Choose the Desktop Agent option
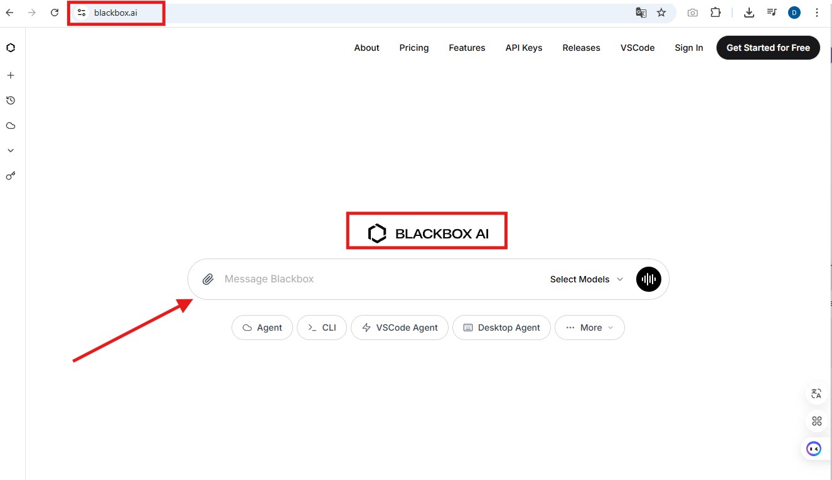Screen dimensions: 832x480 pos(501,328)
